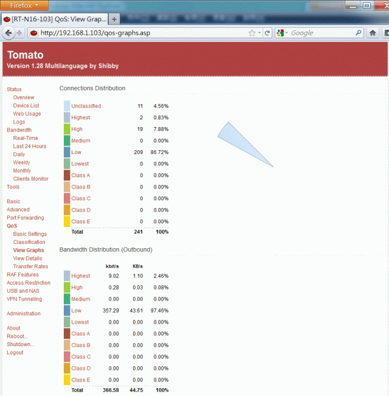Open the Home page icon
389x396 pixels.
[x=373, y=33]
